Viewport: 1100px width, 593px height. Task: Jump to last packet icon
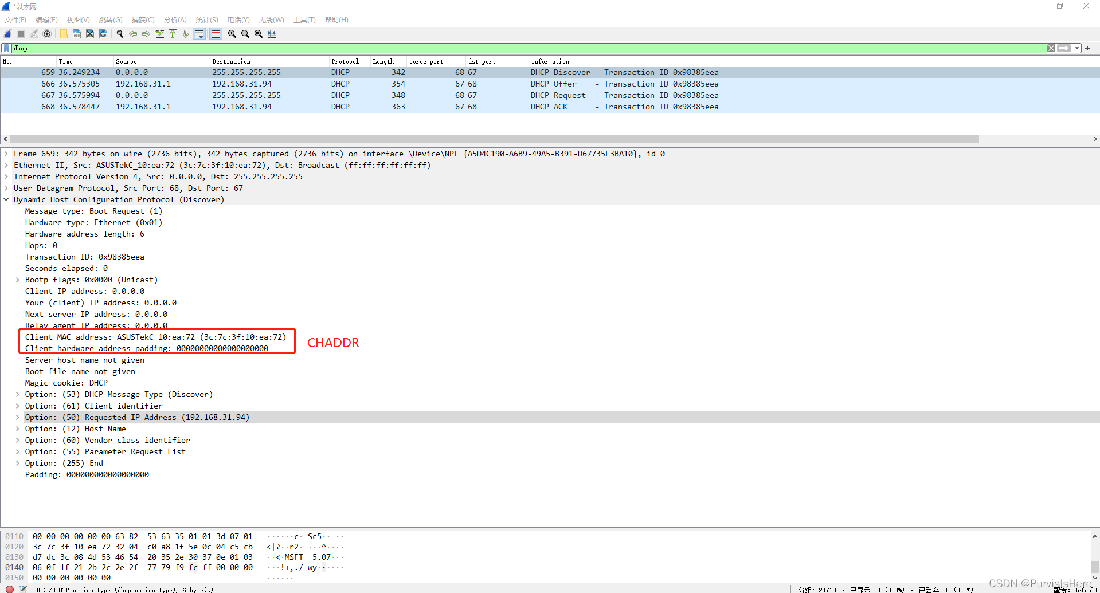186,34
